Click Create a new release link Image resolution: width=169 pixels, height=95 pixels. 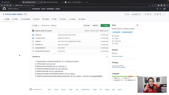pyautogui.click(x=117, y=56)
